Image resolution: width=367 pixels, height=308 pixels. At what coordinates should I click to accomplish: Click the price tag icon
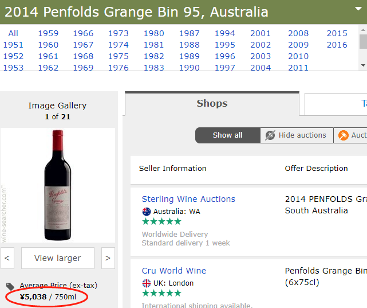click(10, 286)
